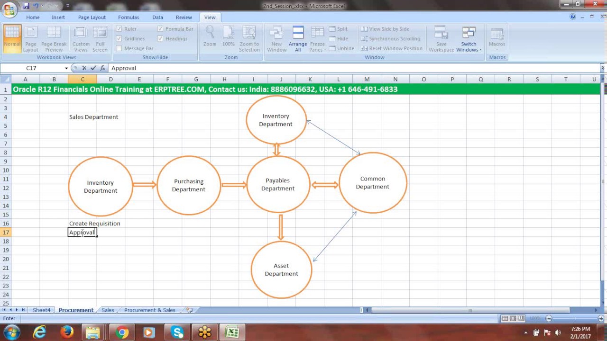Screen dimensions: 607x341
Task: Open Windows Start menu
Action: coord(12,332)
